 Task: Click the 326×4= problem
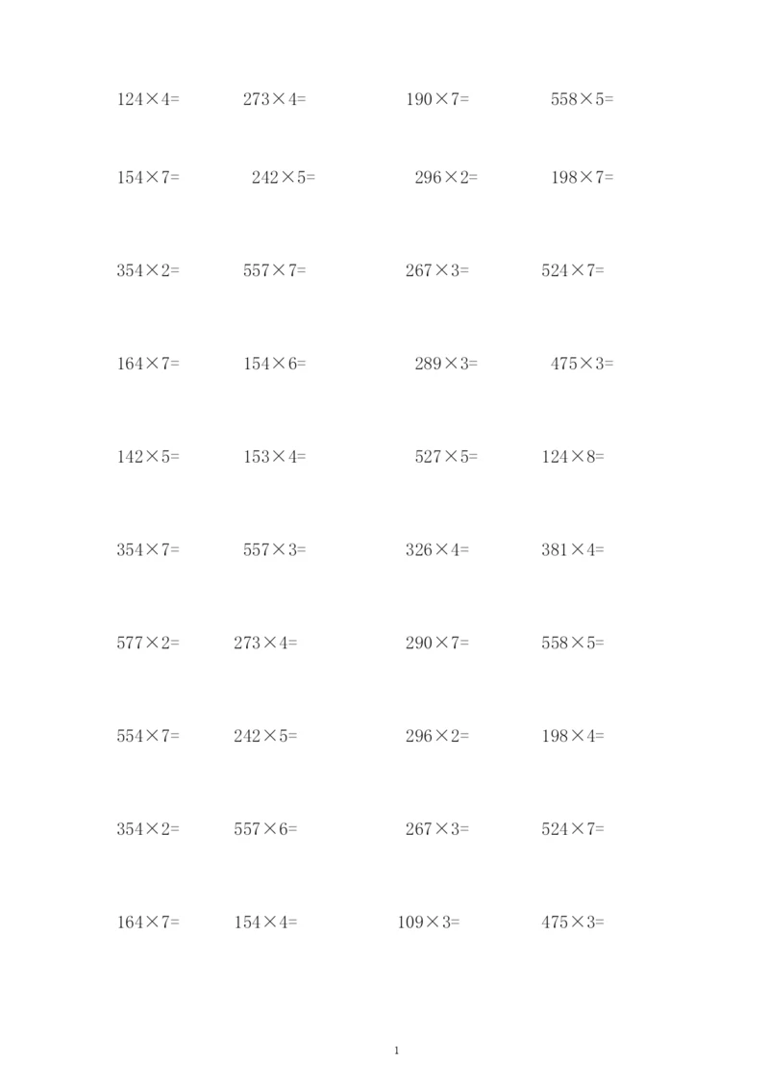click(x=437, y=550)
